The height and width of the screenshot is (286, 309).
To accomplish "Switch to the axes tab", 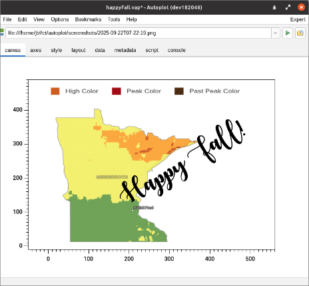I will [36, 50].
